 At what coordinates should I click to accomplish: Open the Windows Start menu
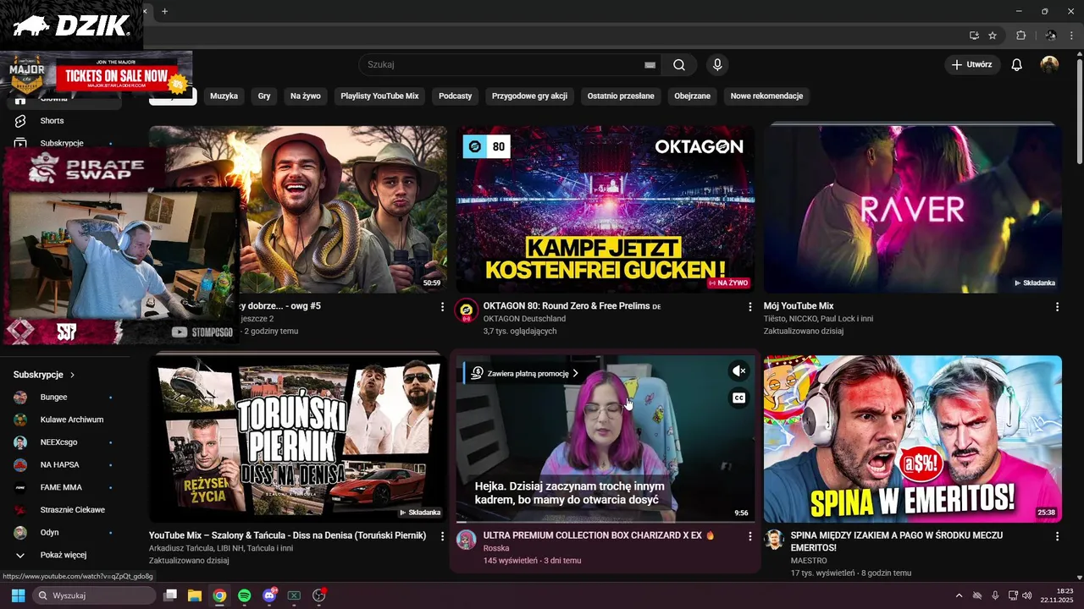[18, 595]
